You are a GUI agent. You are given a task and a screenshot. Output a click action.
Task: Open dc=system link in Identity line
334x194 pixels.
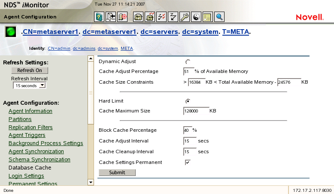(108, 48)
